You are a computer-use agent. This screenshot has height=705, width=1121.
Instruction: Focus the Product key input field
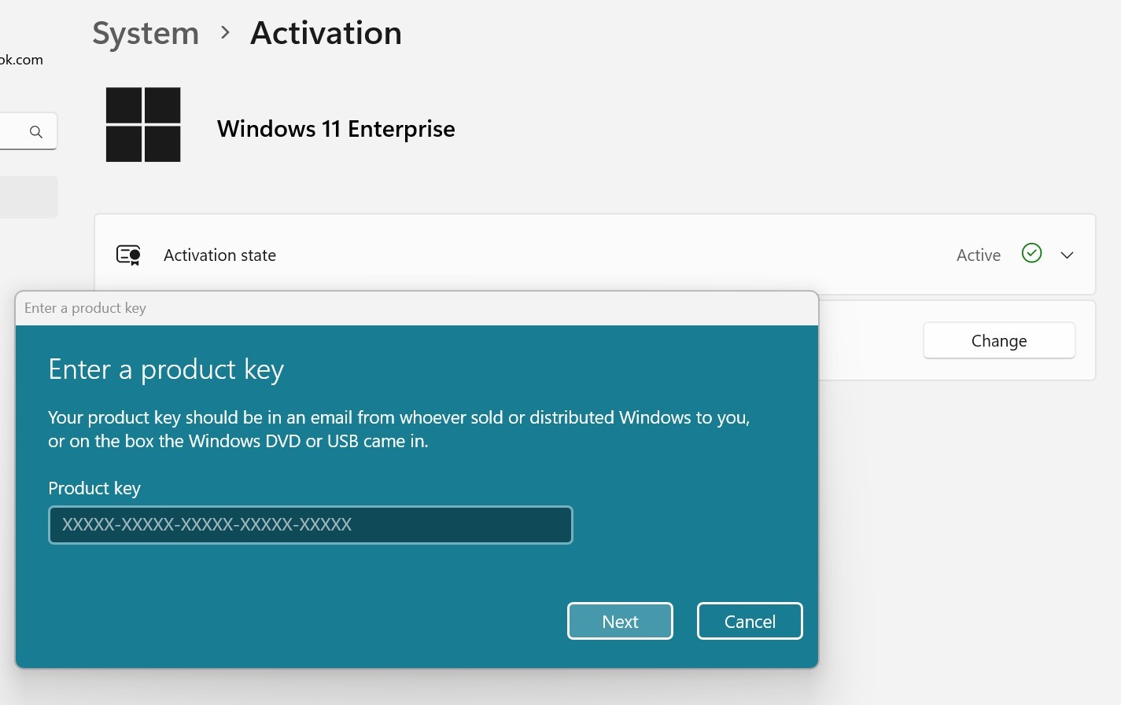311,525
